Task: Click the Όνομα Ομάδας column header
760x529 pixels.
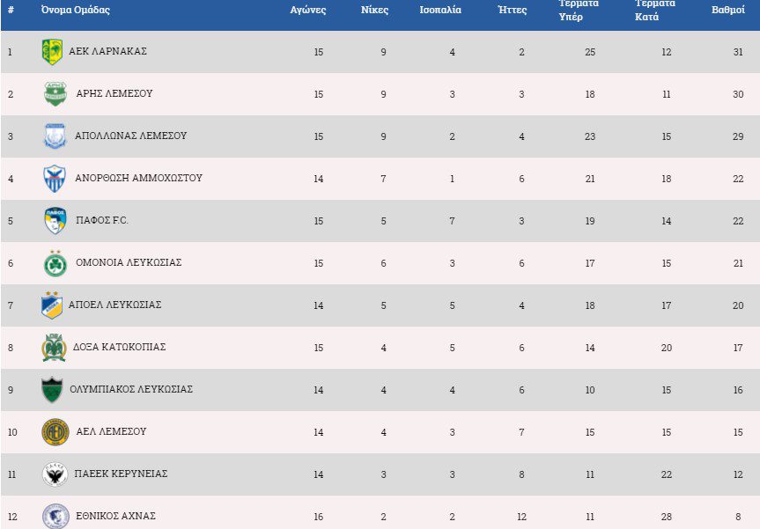Action: 76,11
